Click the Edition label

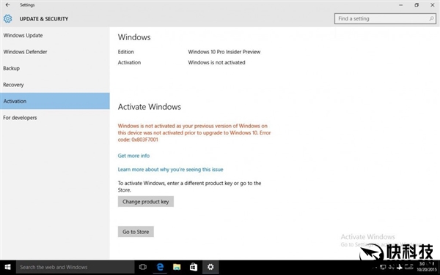click(x=125, y=52)
